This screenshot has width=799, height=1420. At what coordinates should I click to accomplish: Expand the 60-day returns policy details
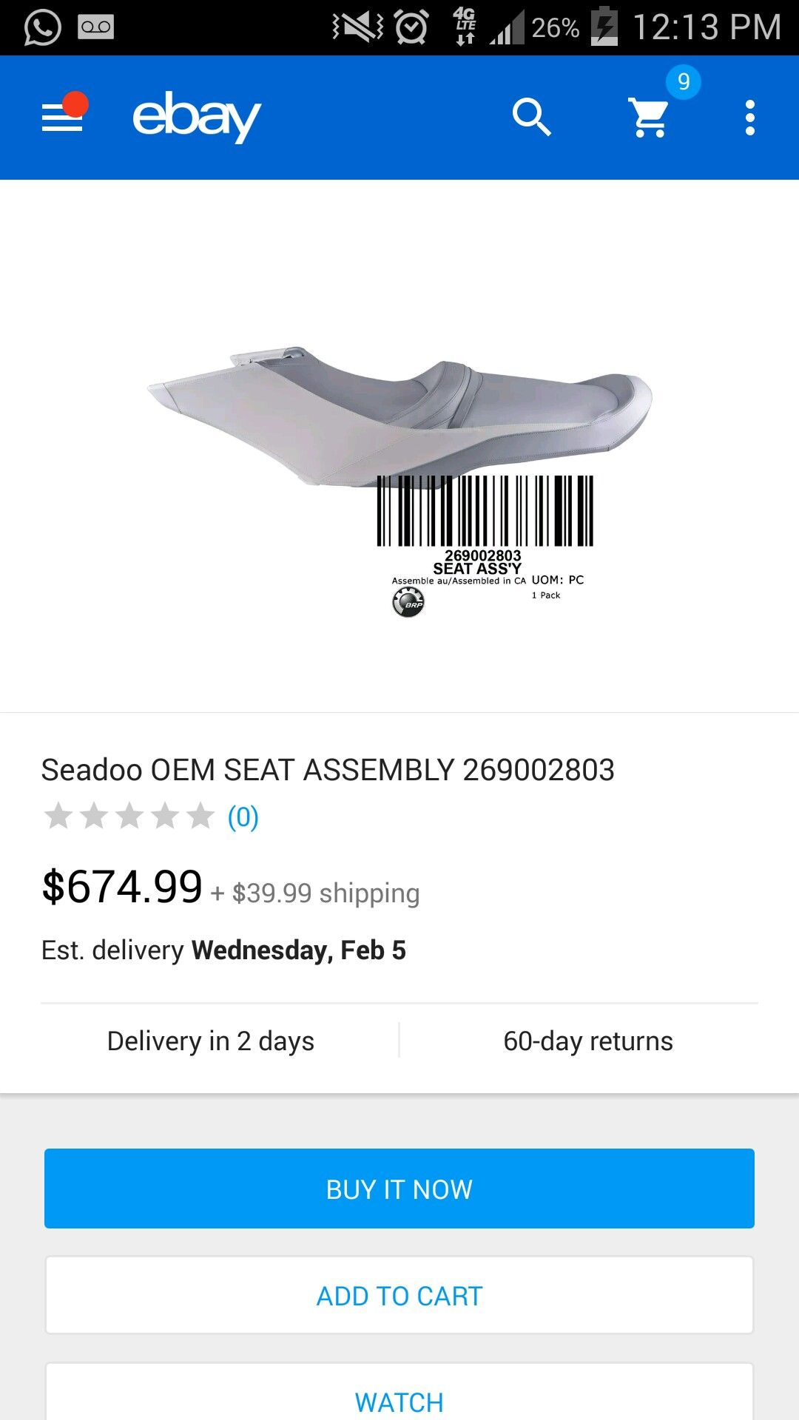[x=588, y=1040]
